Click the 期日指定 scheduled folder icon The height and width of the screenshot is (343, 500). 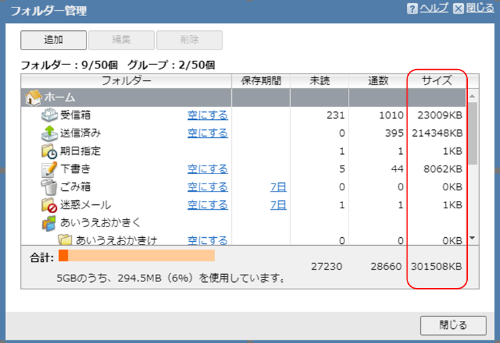[x=50, y=151]
